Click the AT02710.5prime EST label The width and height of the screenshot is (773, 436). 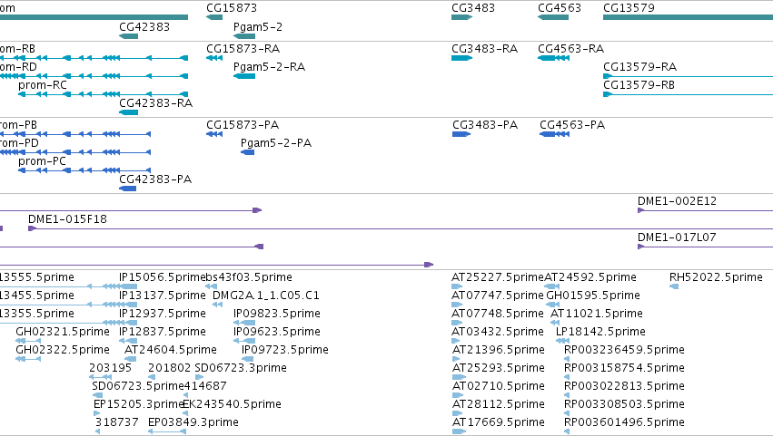tap(499, 387)
